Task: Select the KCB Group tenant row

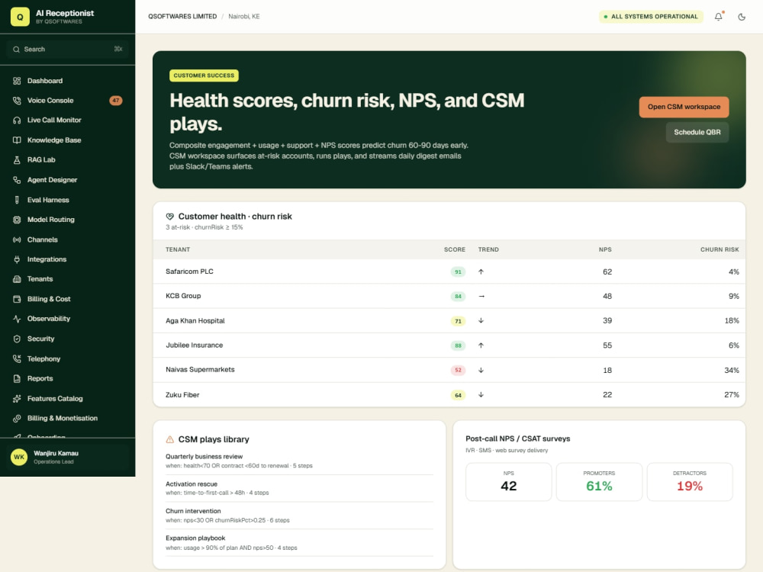Action: (x=449, y=296)
